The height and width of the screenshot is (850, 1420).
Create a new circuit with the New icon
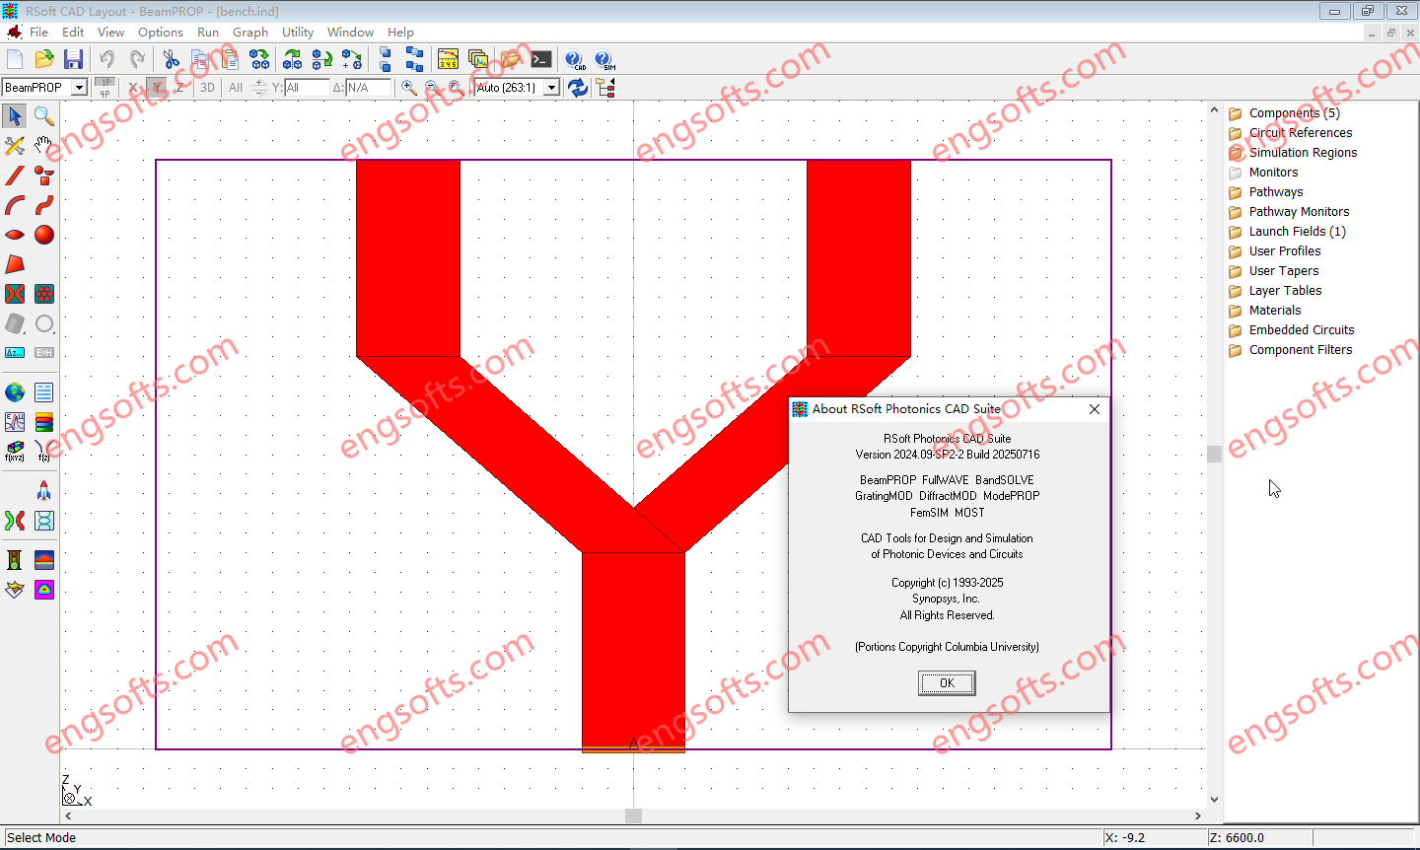point(15,59)
